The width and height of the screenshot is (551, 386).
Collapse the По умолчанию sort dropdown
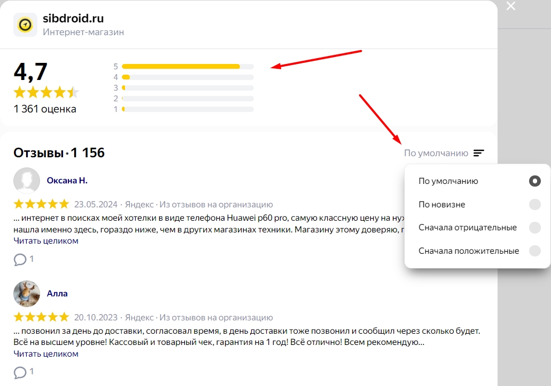click(x=436, y=153)
